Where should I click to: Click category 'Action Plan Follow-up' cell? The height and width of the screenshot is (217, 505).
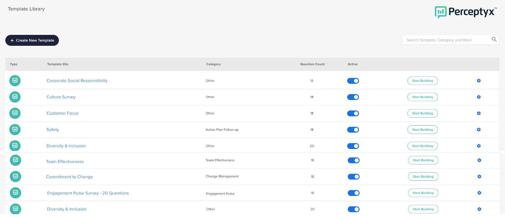(222, 130)
